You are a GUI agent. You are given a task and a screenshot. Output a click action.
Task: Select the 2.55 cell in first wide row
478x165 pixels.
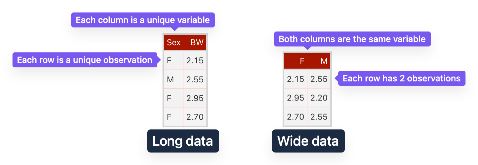pyautogui.click(x=319, y=79)
